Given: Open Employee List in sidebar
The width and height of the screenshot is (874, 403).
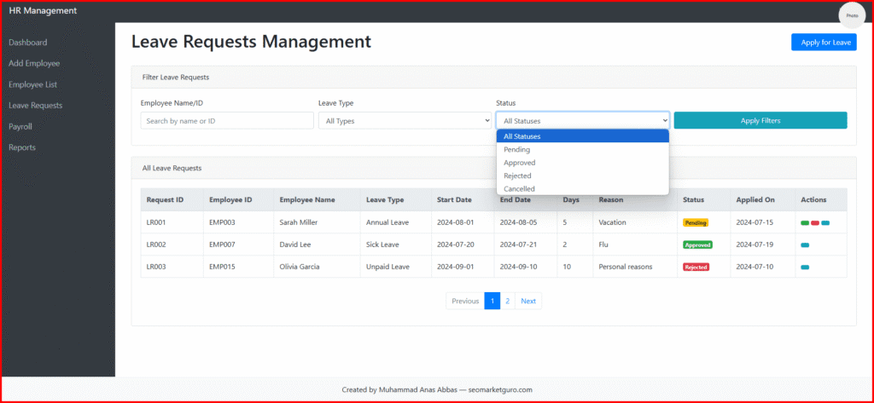Looking at the screenshot, I should tap(32, 84).
